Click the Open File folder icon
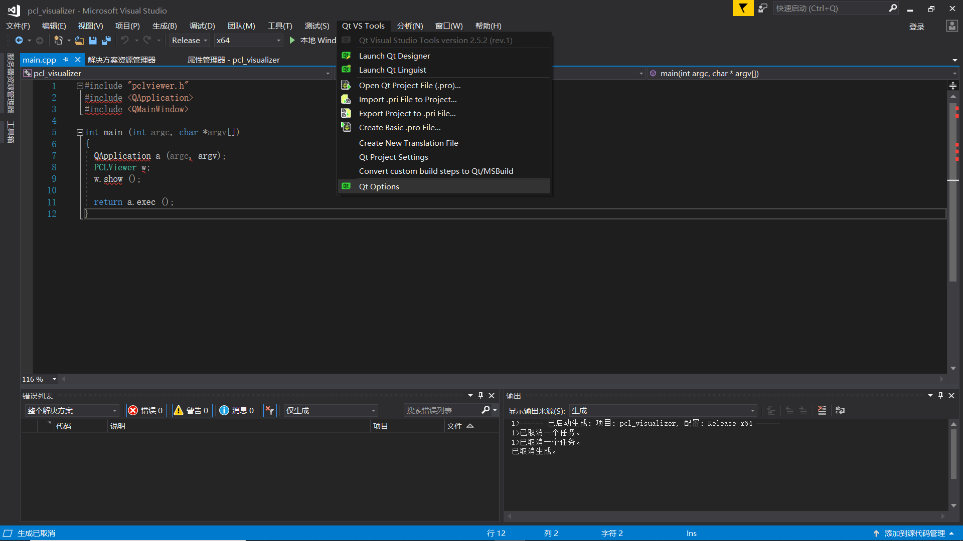Screen dimensions: 963x541 pyautogui.click(x=79, y=41)
